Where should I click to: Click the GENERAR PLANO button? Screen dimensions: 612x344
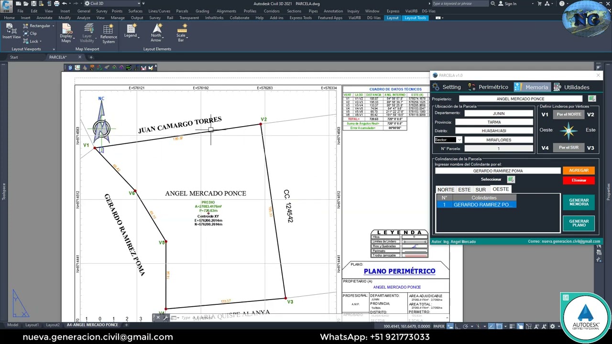click(x=579, y=223)
